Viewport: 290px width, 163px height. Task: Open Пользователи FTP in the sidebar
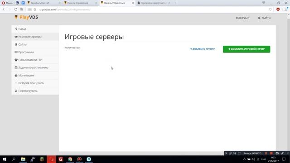pos(35,60)
